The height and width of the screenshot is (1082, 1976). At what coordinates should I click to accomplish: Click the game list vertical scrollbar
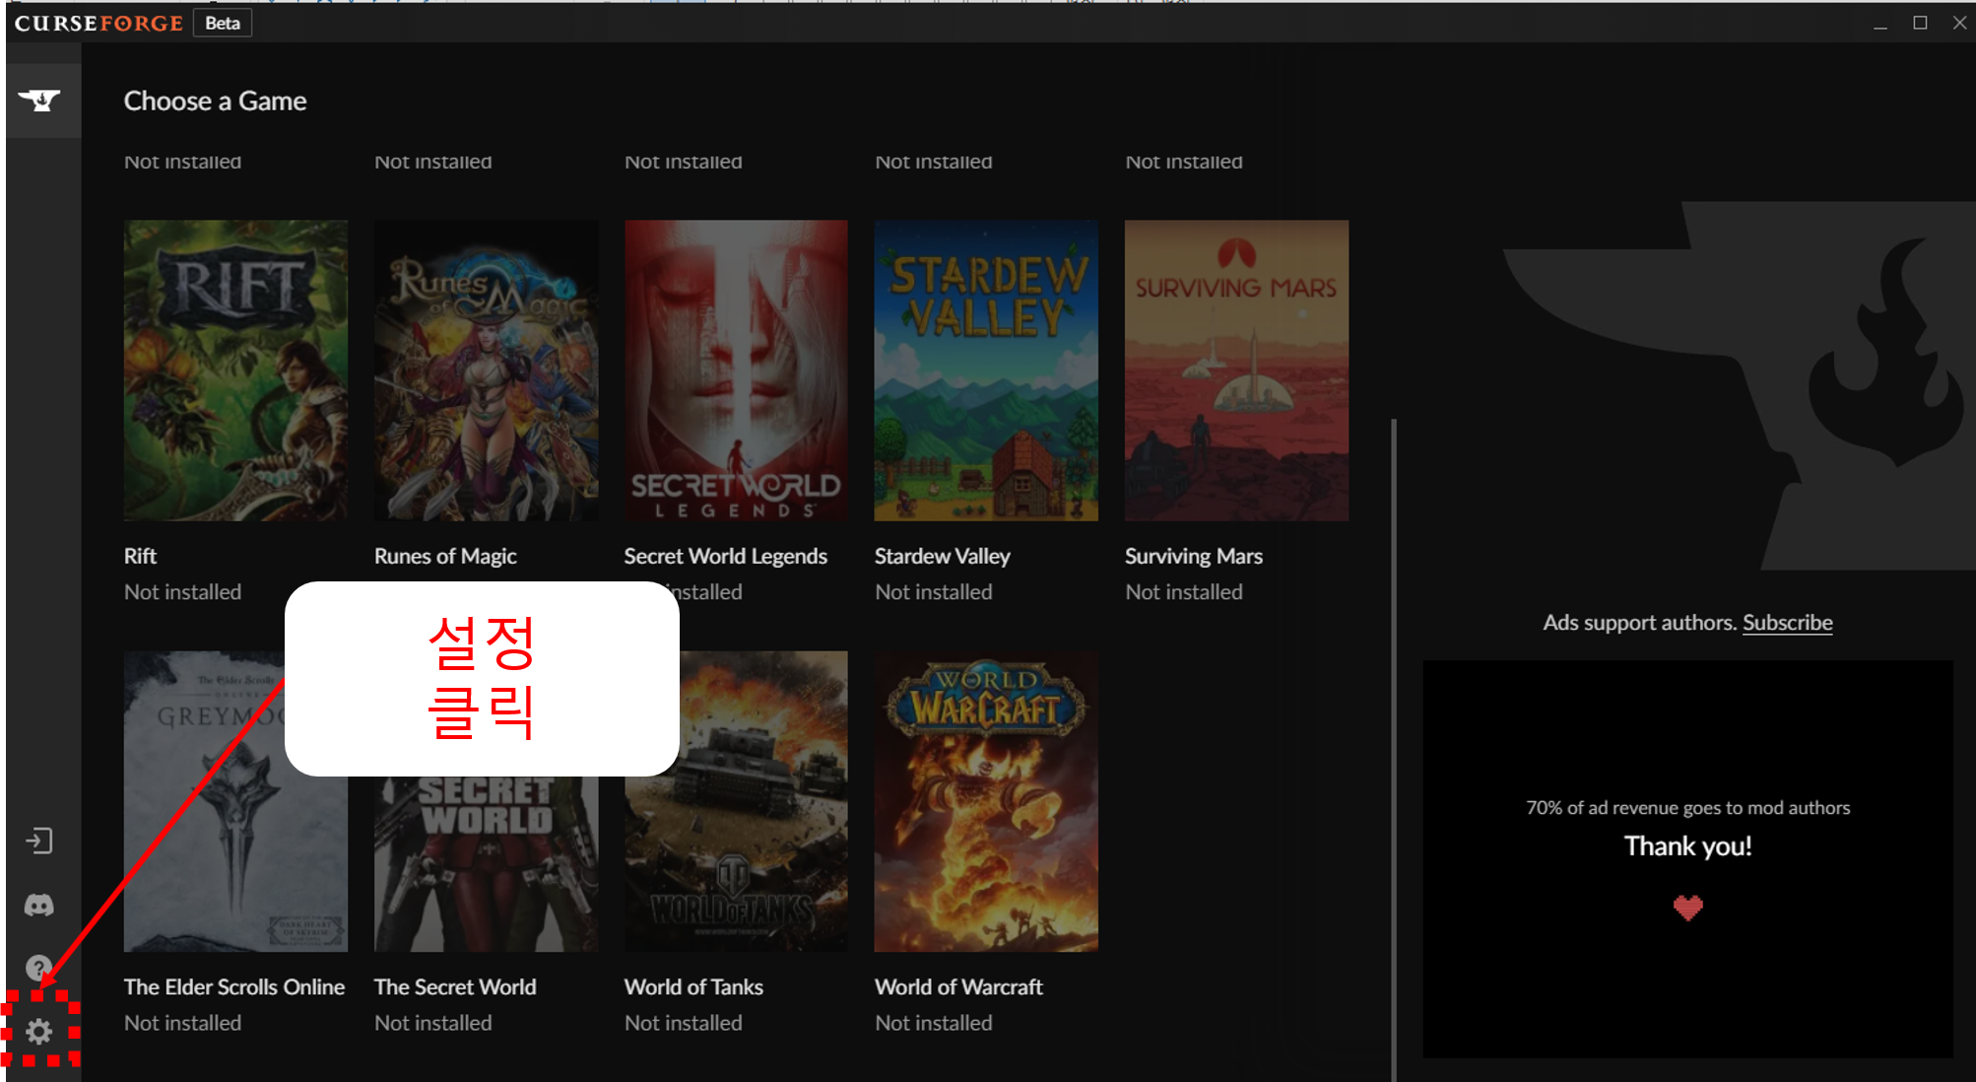pos(1394,749)
